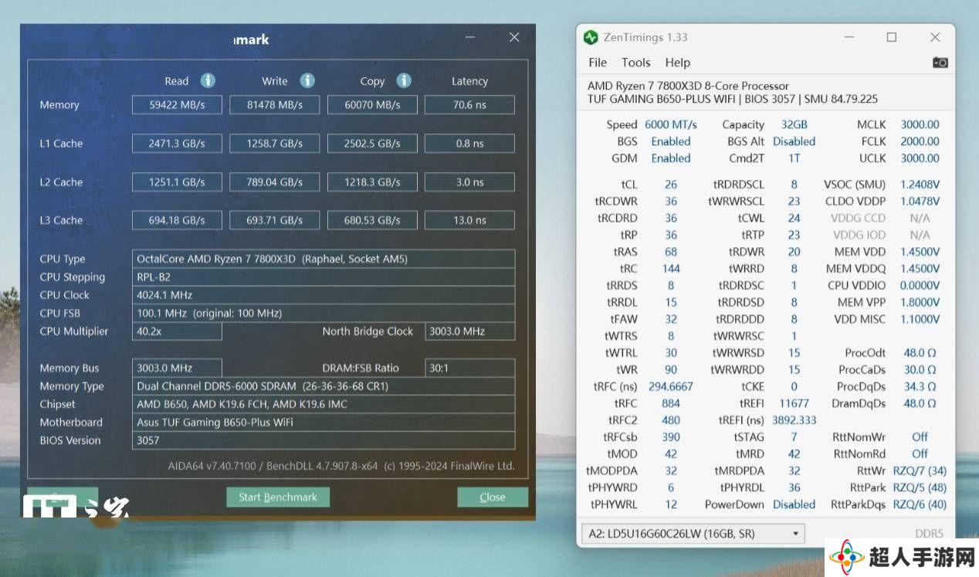Click the tPHYRDL value 36

[794, 487]
